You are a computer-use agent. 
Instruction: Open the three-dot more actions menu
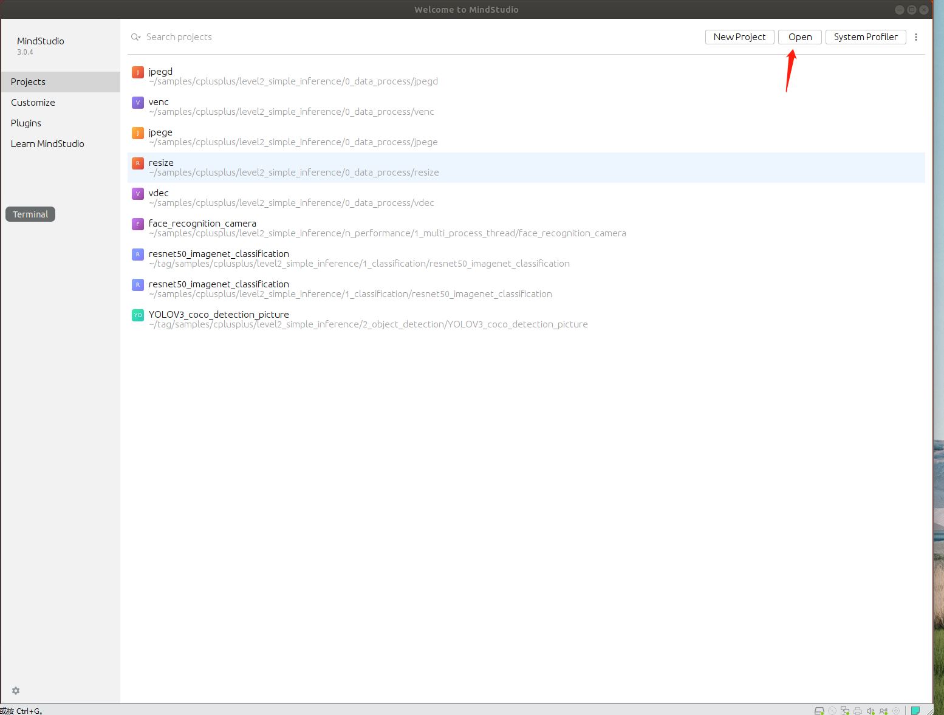(916, 37)
